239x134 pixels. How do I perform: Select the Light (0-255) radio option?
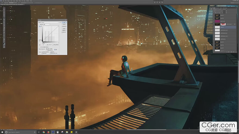47,49
